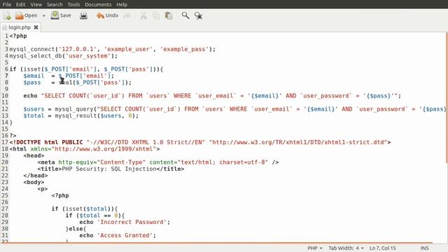The width and height of the screenshot is (448, 252).
Task: Open the Tools menu
Action: (73, 5)
